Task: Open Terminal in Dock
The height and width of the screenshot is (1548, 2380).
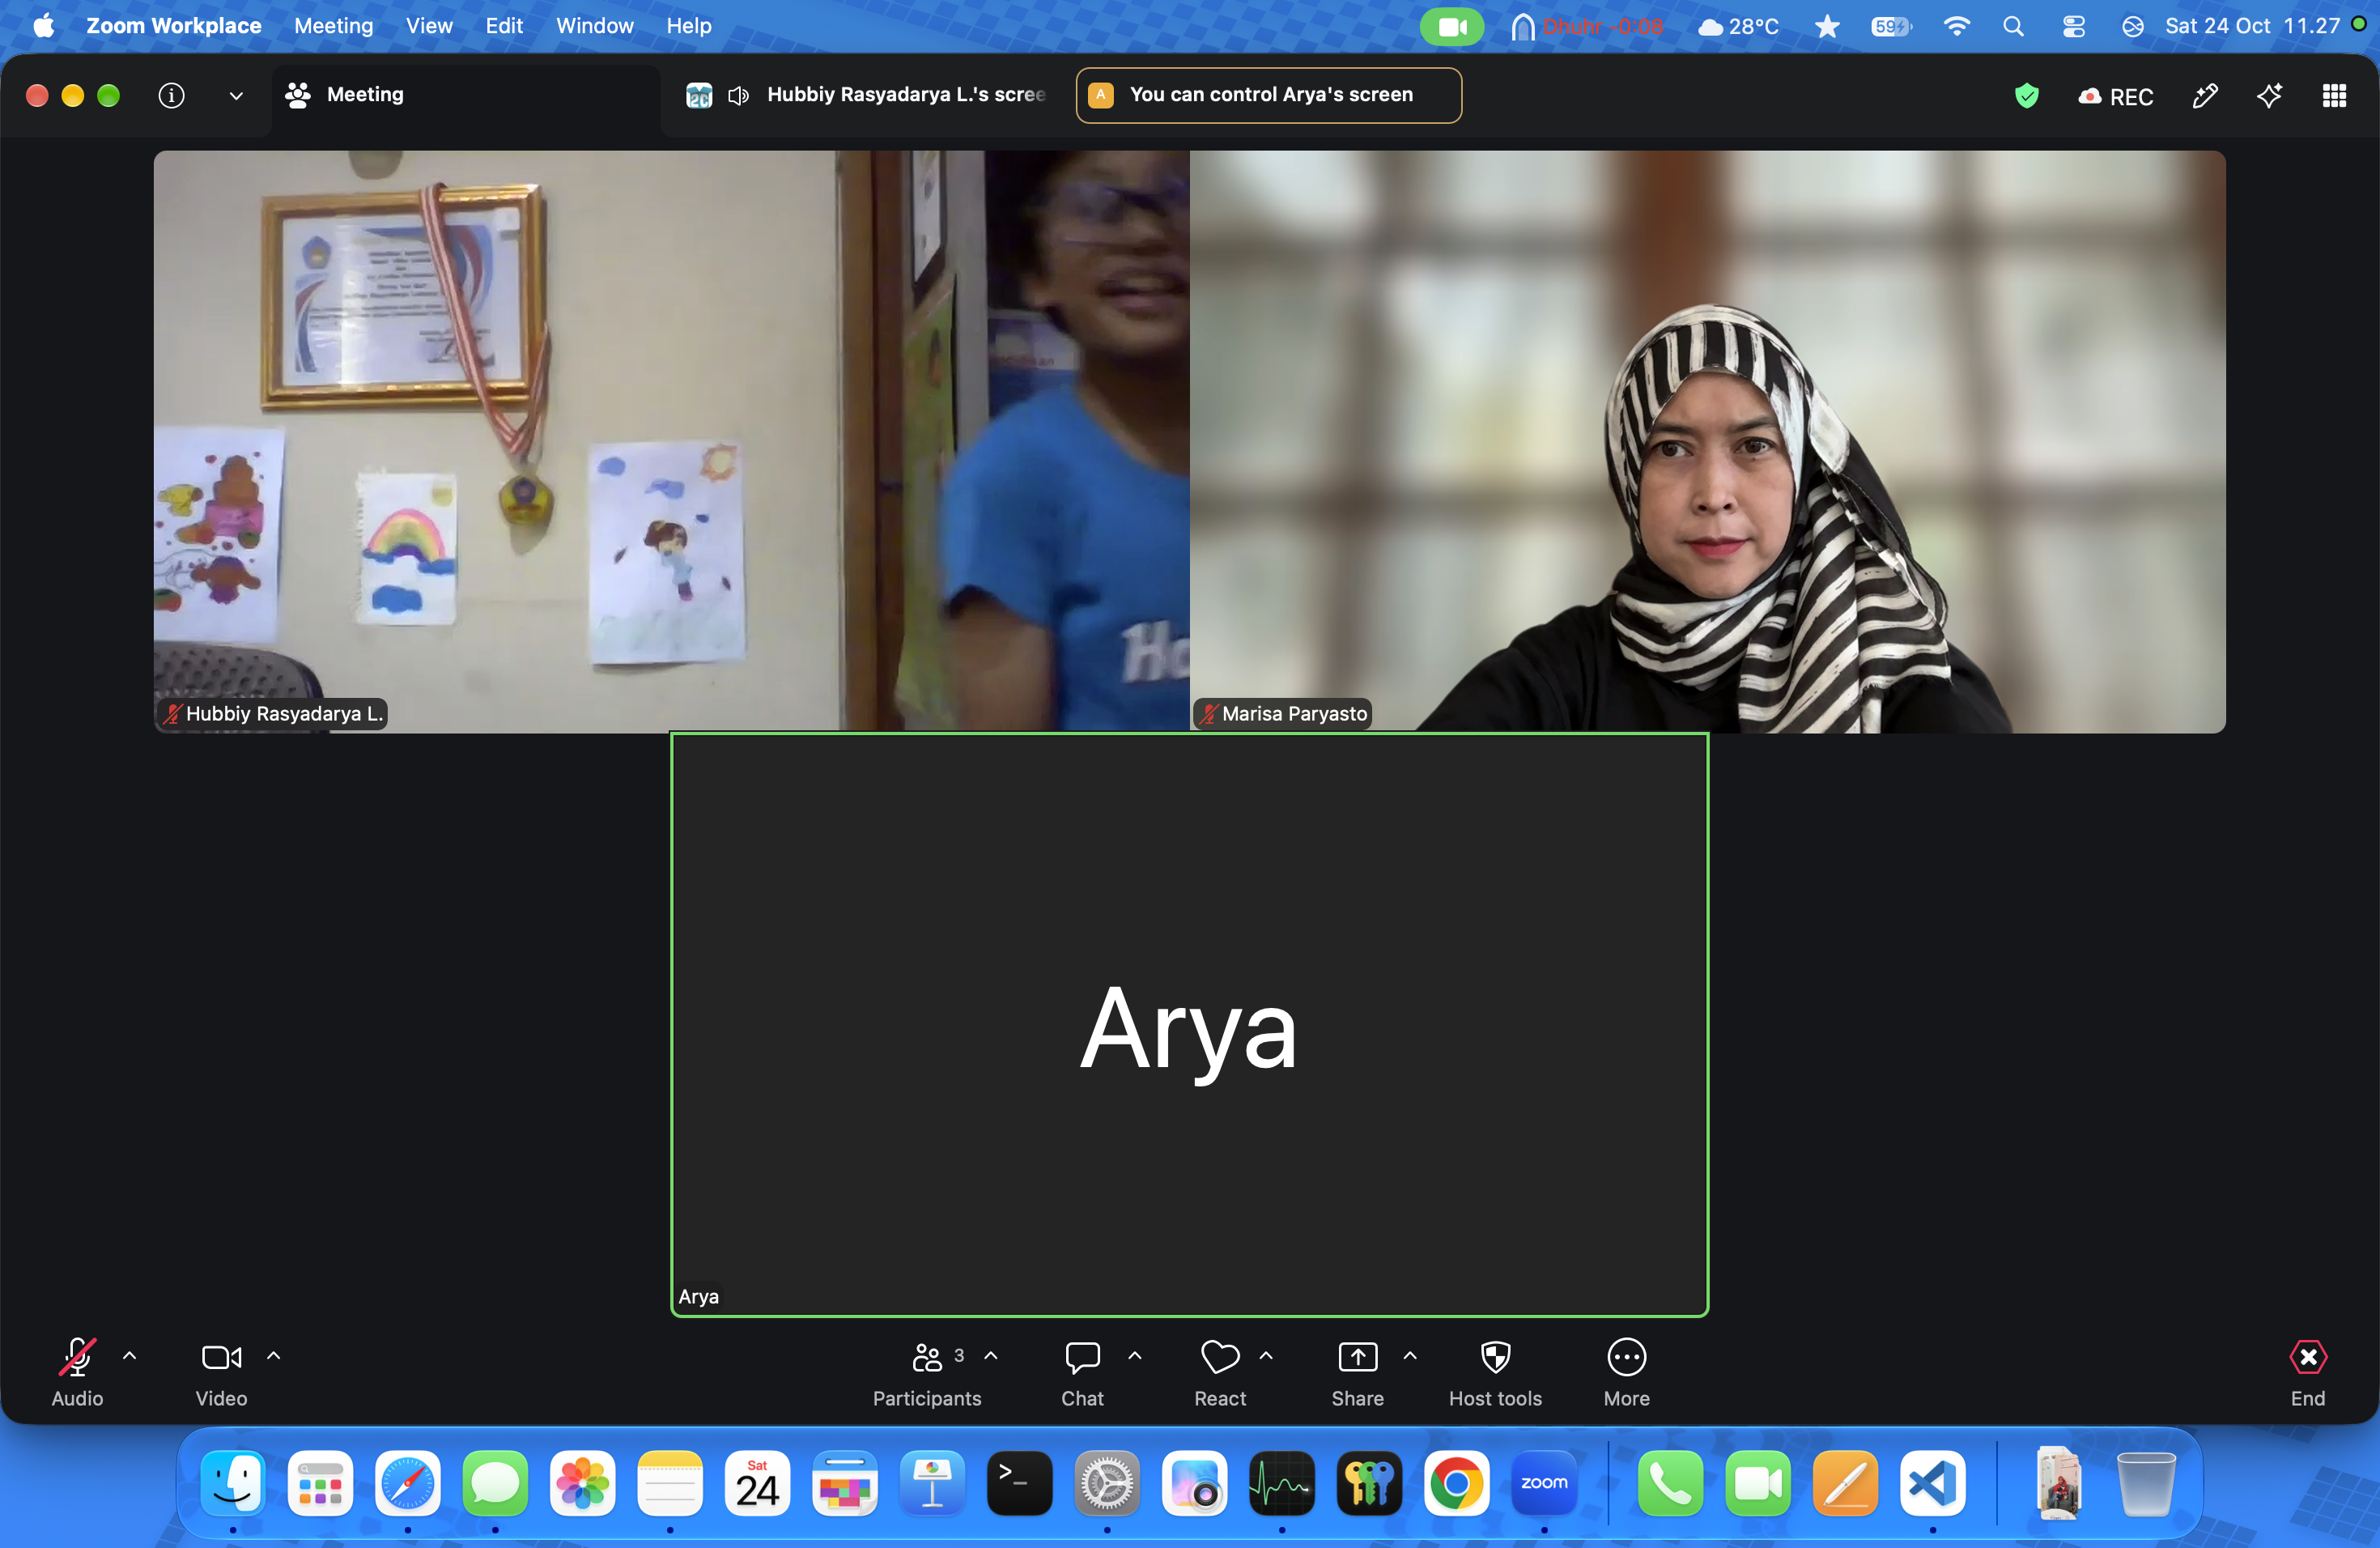Action: point(1019,1483)
